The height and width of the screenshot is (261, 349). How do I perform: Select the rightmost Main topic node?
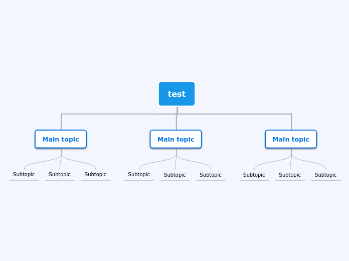291,139
